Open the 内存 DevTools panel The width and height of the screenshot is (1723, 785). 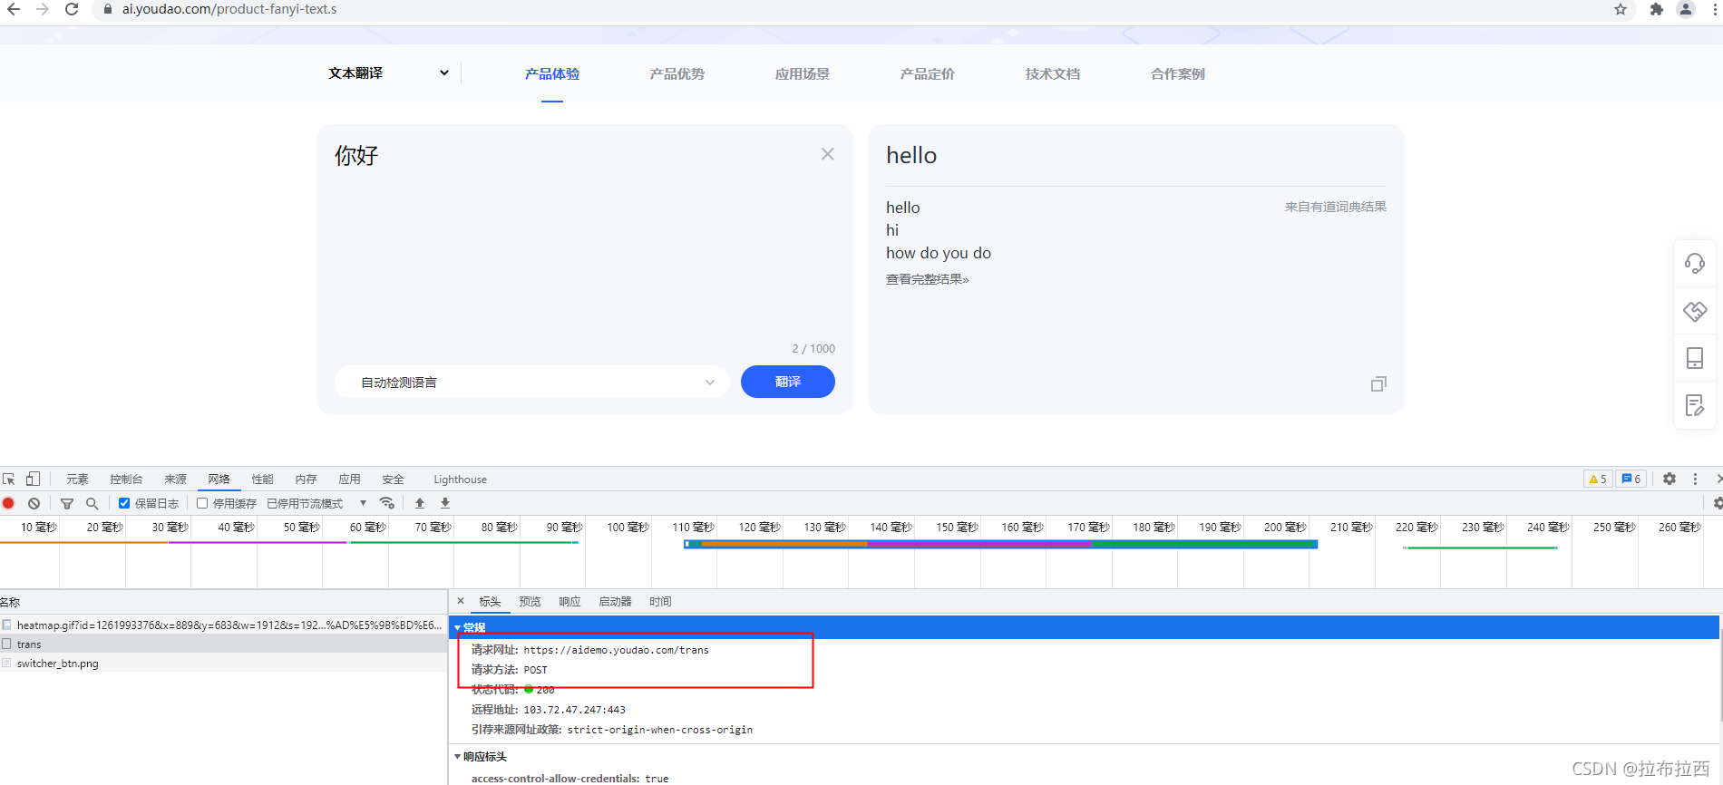coord(306,480)
